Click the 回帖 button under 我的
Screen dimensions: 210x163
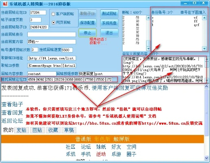[37, 130]
